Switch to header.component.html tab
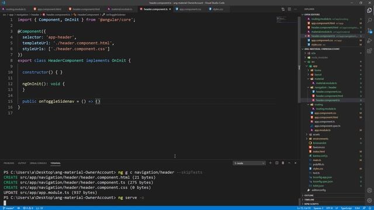The image size is (374, 210). tap(85, 9)
